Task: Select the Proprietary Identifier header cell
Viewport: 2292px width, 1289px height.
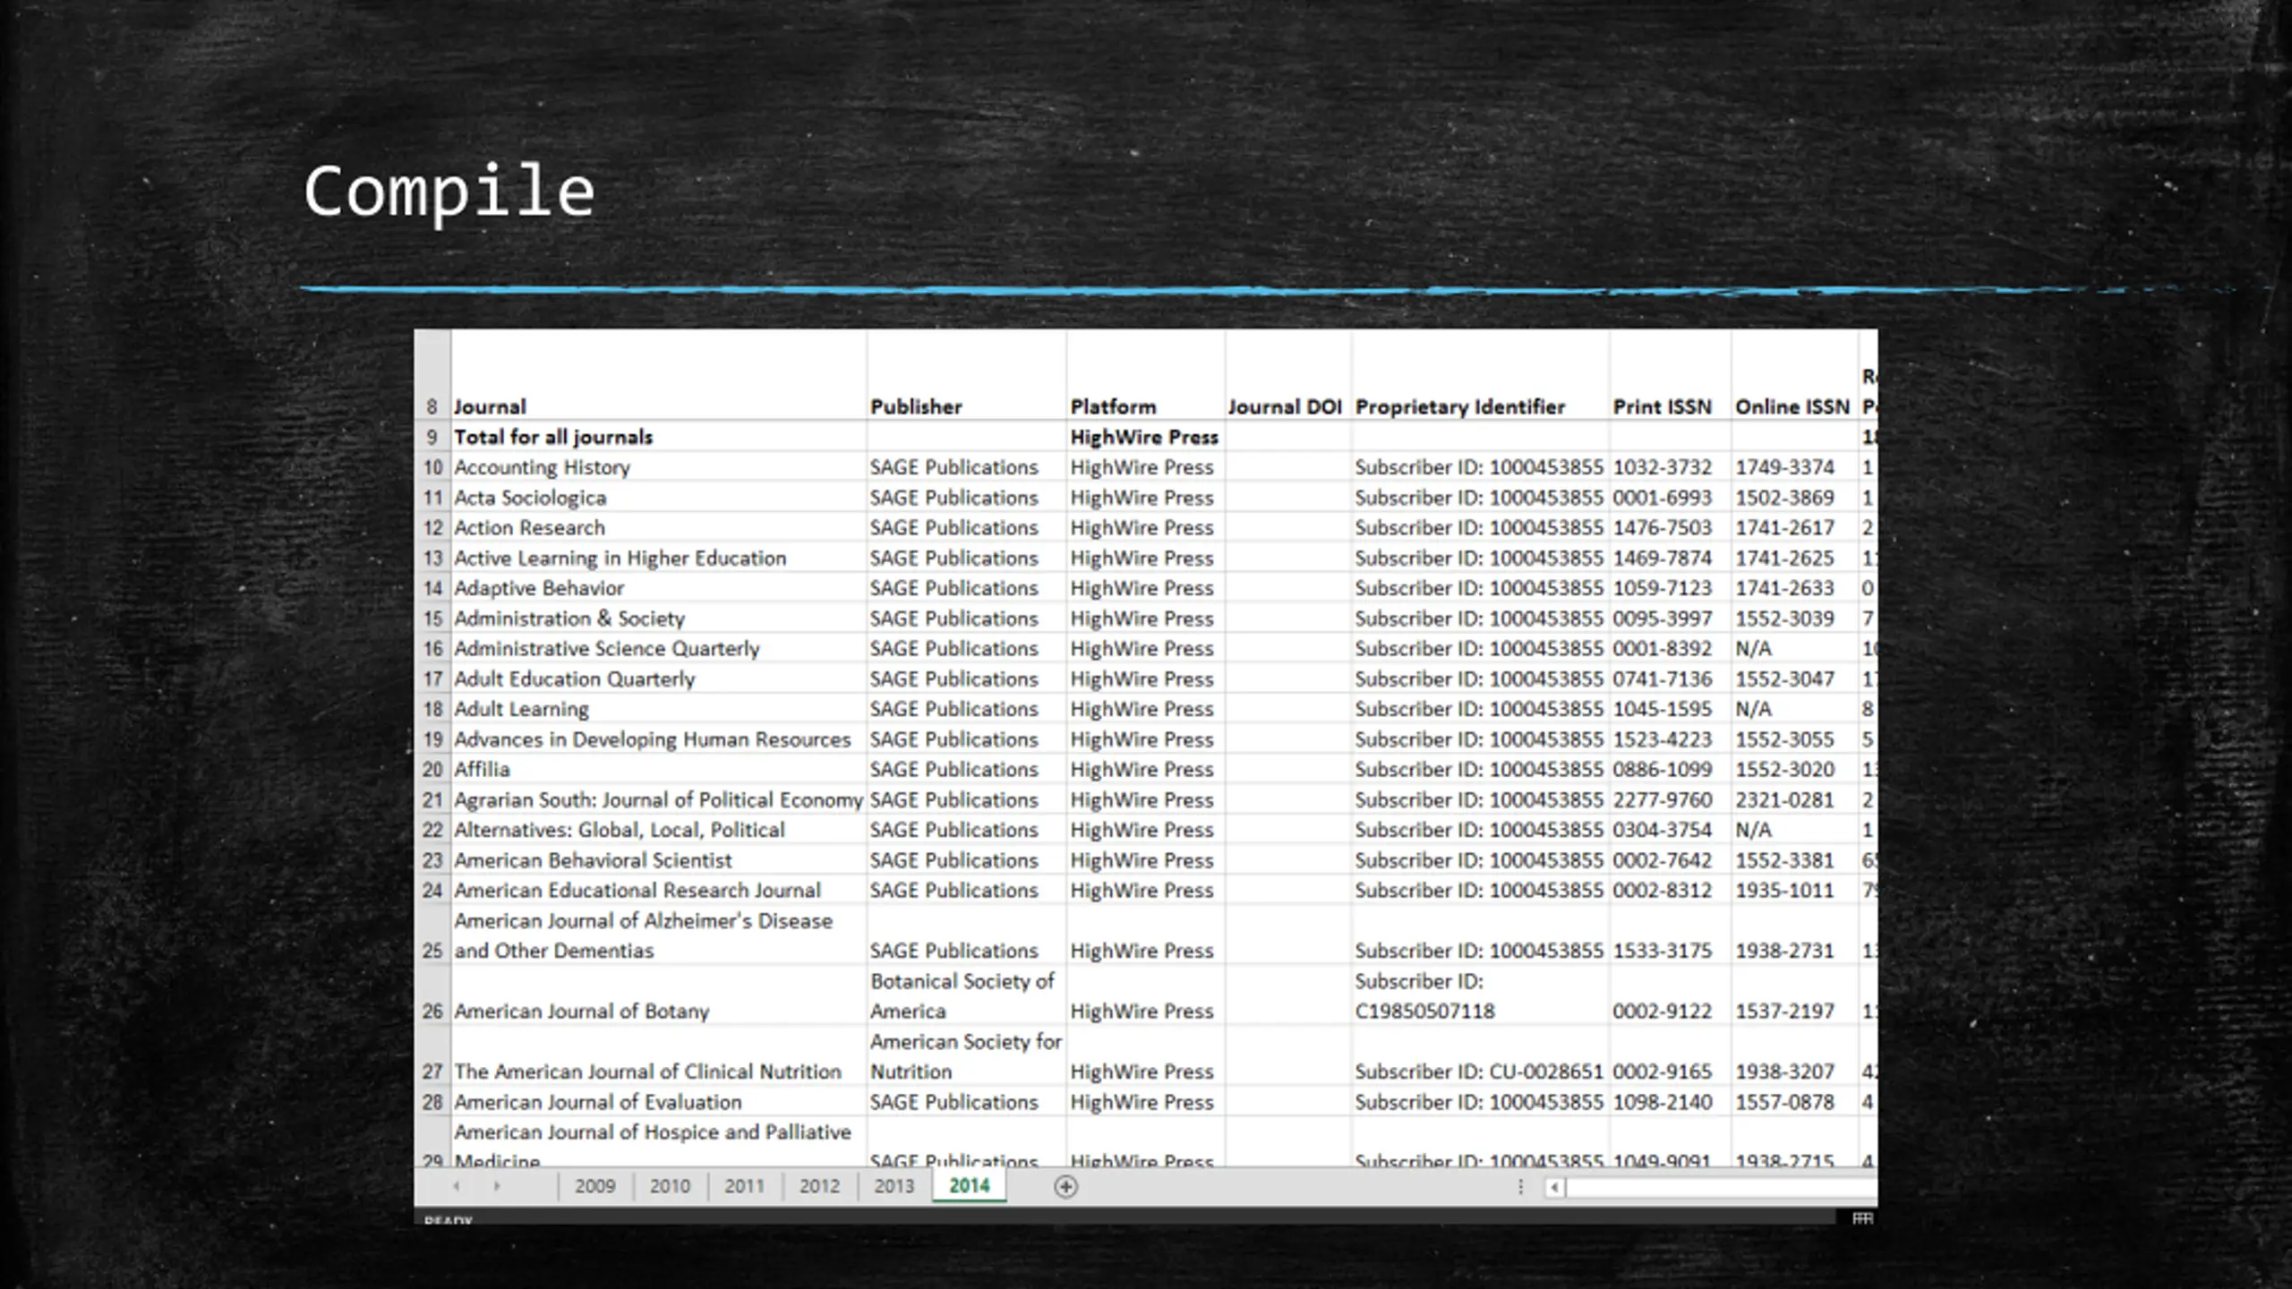Action: (x=1480, y=376)
